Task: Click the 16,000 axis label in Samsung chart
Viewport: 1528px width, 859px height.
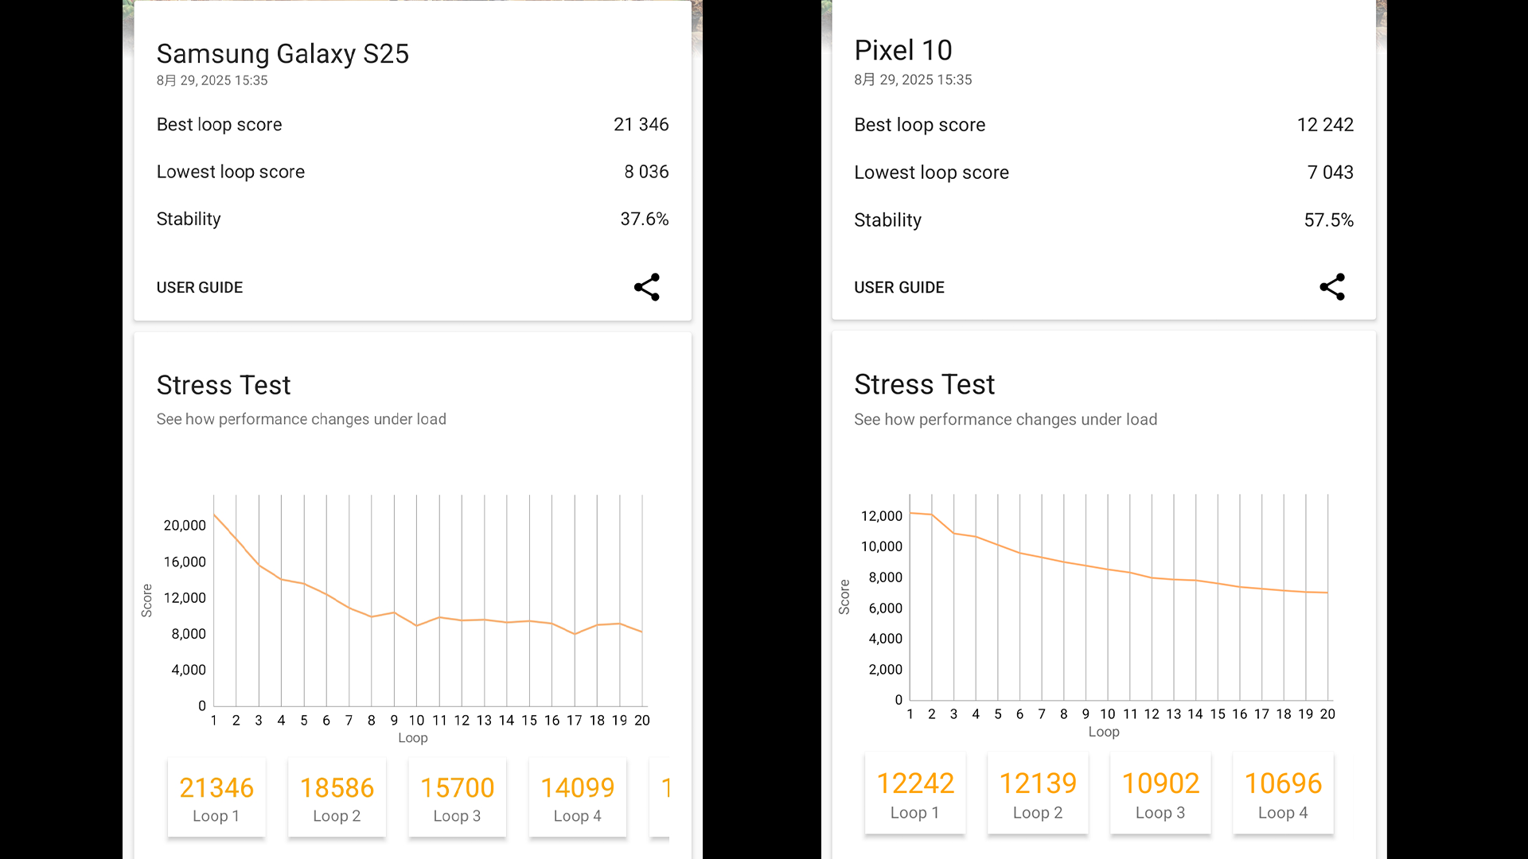Action: pos(185,562)
